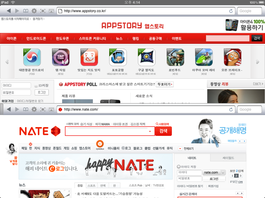Open the 동영상 리뷰 video thumbnail

click(236, 96)
